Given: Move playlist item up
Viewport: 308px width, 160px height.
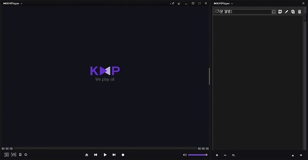Looking at the screenshot, I should pos(293,155).
